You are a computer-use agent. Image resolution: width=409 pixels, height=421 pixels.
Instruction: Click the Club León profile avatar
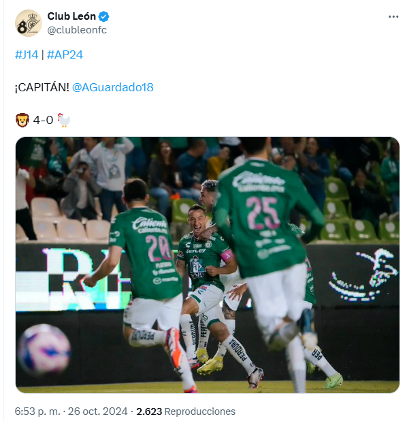29,23
